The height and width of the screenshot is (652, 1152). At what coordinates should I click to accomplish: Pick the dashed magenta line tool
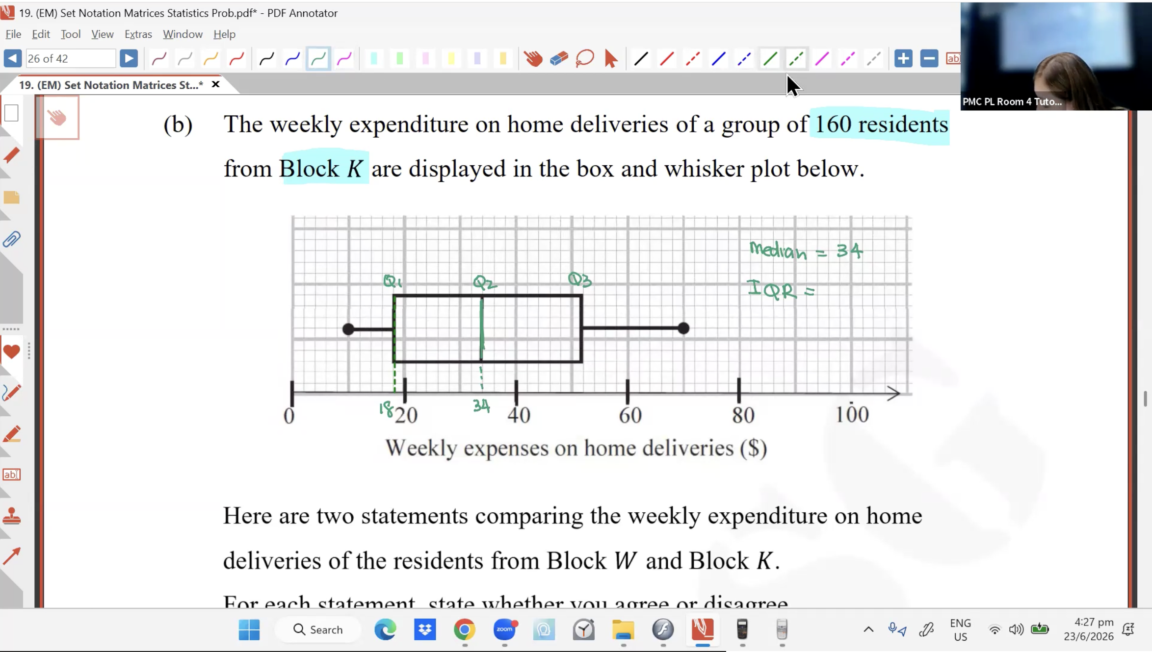coord(848,59)
